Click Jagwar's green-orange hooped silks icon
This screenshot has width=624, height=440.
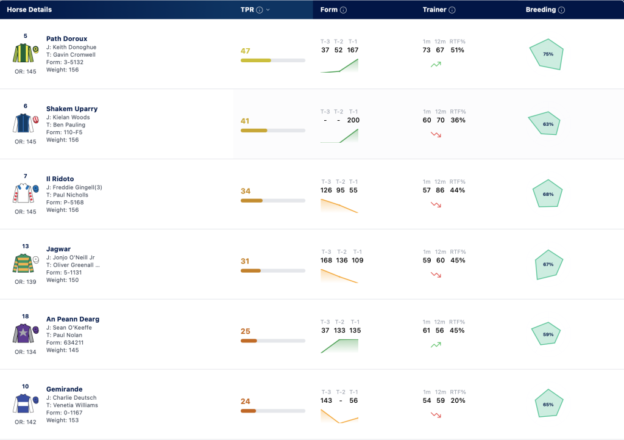(x=26, y=264)
